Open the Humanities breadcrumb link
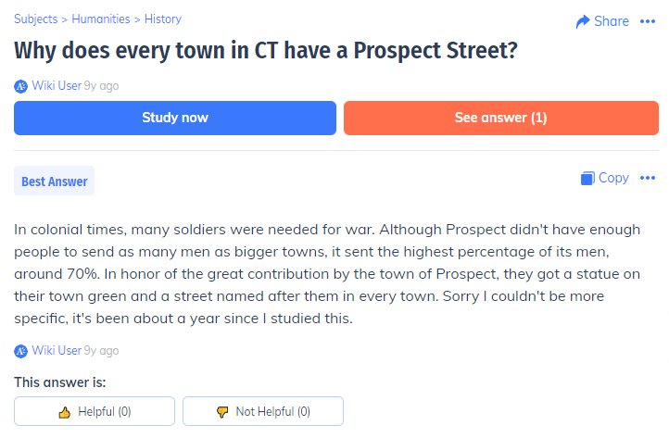 [101, 19]
